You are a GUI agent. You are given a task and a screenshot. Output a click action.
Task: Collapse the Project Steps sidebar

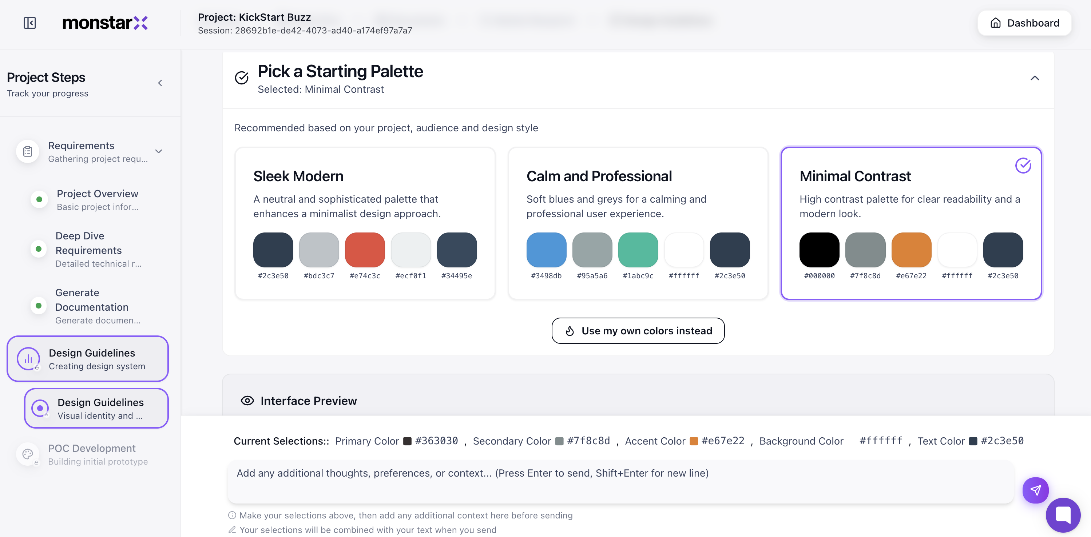160,83
